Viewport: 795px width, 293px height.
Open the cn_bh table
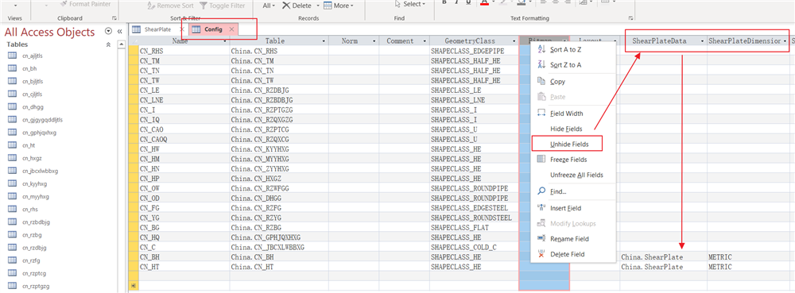[x=29, y=68]
